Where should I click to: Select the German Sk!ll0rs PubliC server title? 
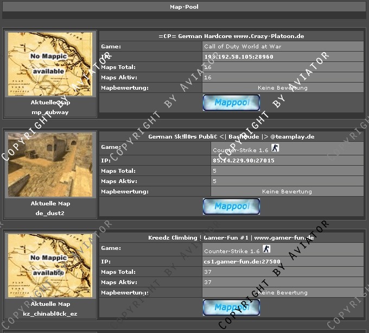point(231,136)
